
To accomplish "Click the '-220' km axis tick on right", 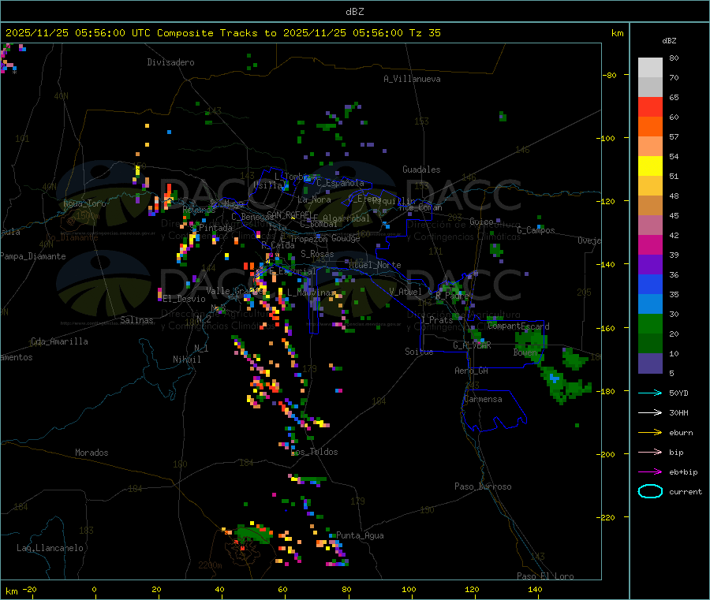I will coord(607,517).
